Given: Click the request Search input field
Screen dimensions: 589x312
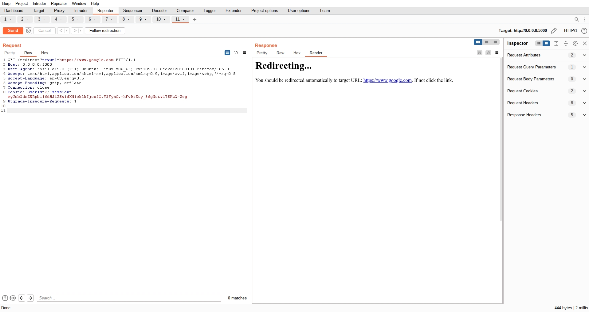Looking at the screenshot, I should (129, 298).
